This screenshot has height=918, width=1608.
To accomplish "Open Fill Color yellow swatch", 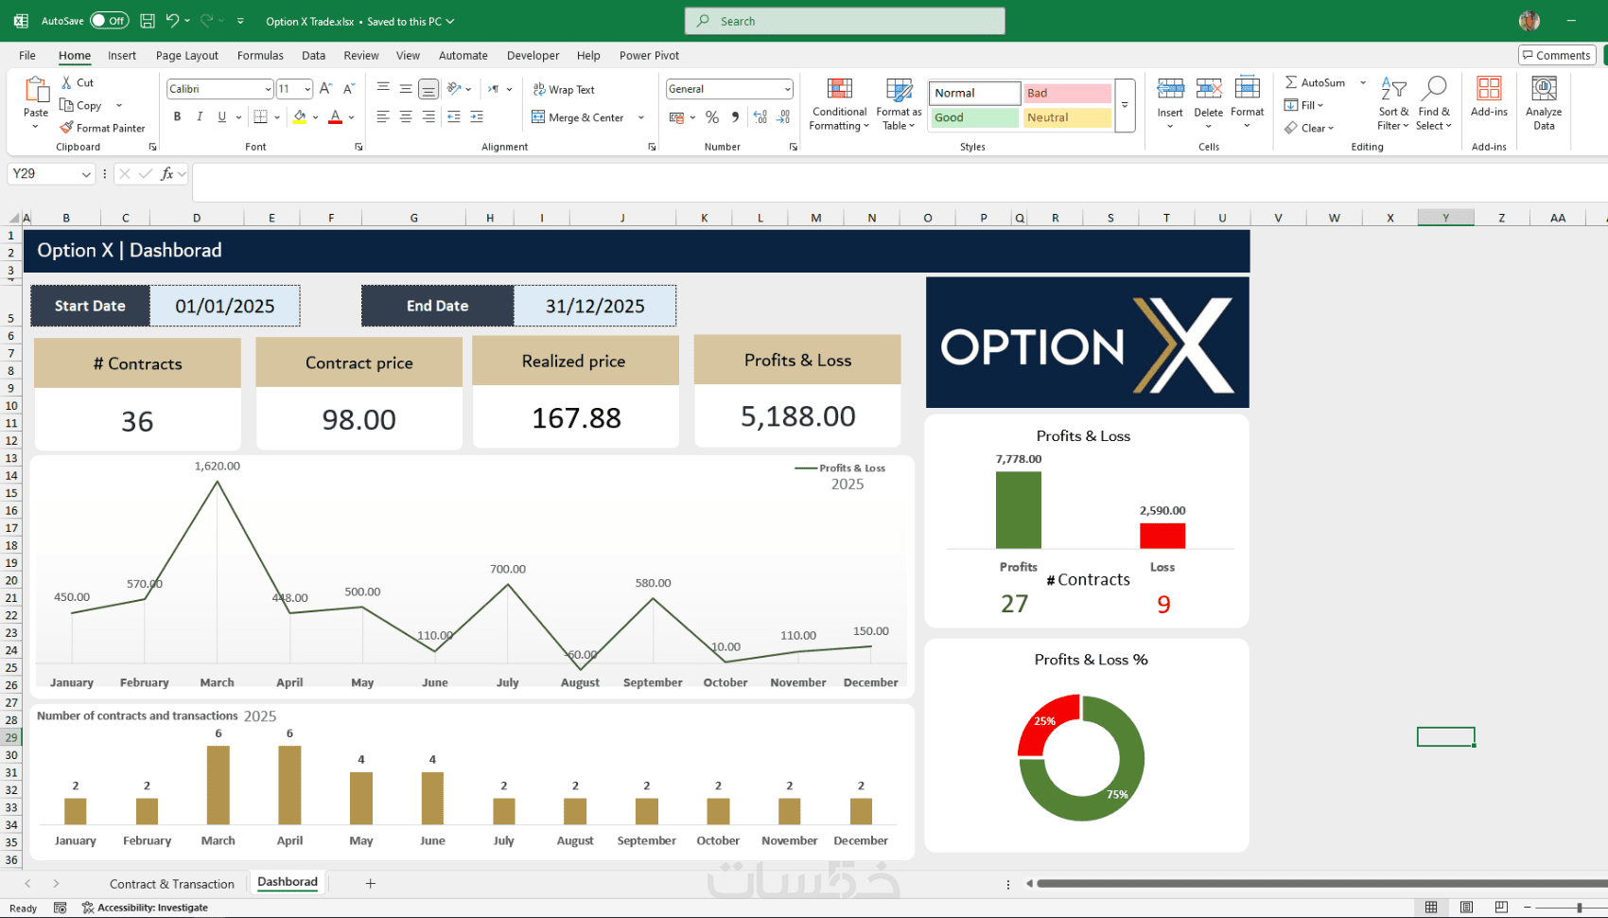I will click(x=299, y=117).
